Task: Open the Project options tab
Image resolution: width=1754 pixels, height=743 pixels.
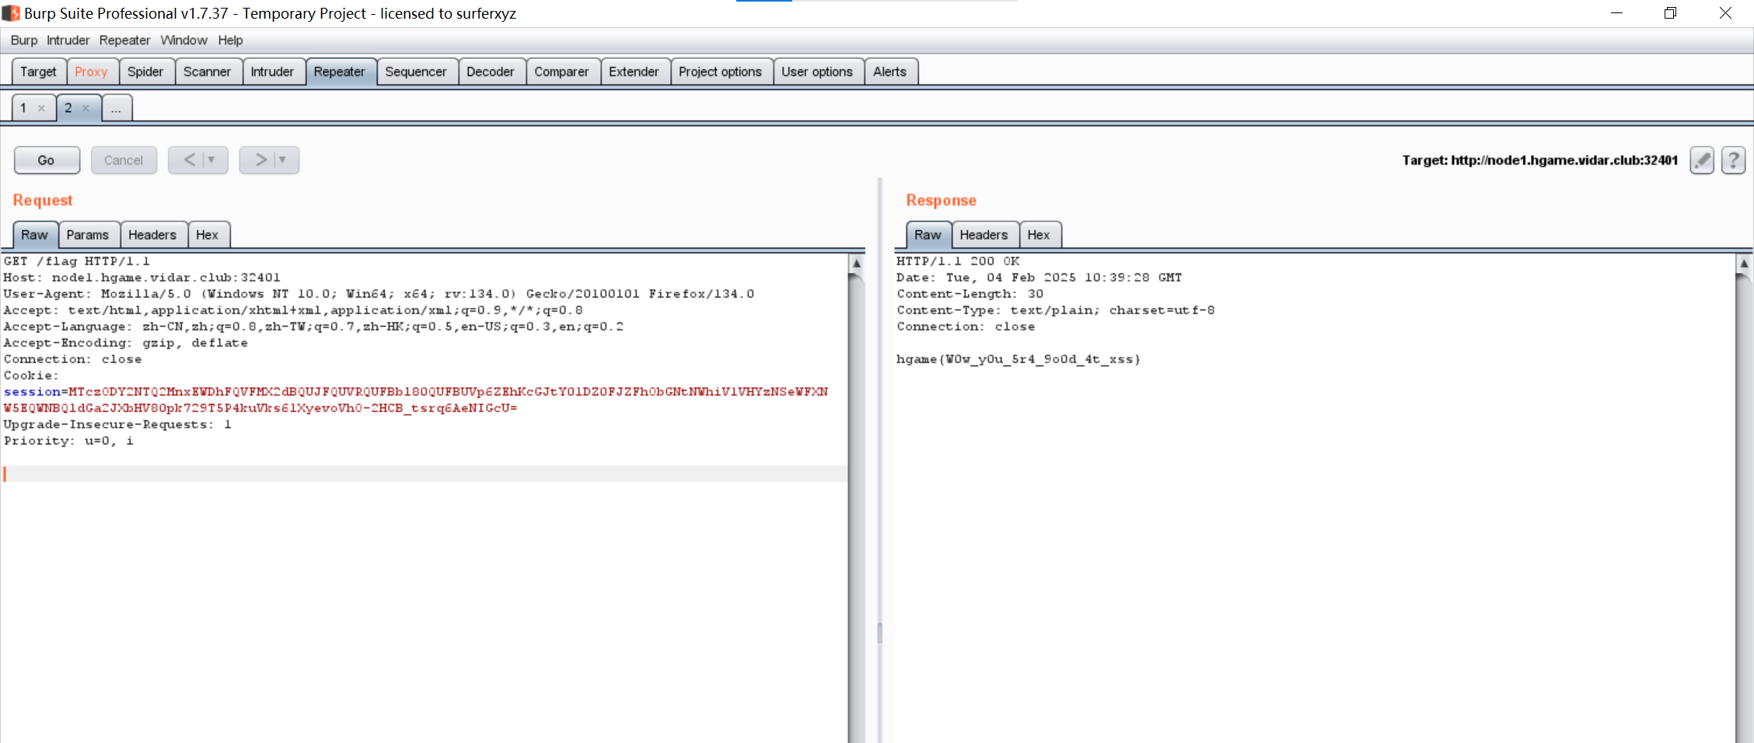Action: 720,72
